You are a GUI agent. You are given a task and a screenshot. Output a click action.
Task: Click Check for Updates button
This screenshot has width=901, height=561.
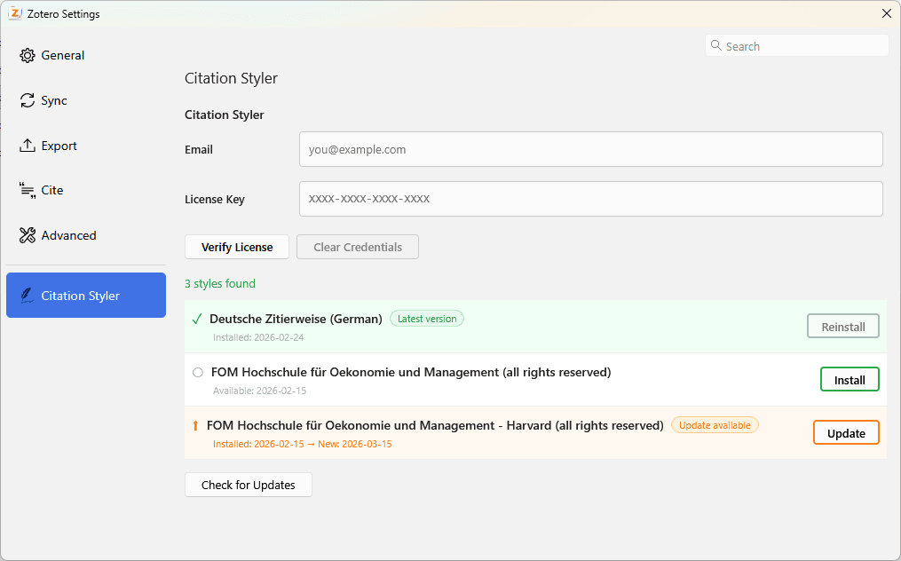(x=248, y=485)
